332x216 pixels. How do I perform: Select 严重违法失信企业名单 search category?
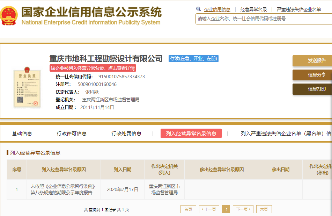[x=299, y=9]
